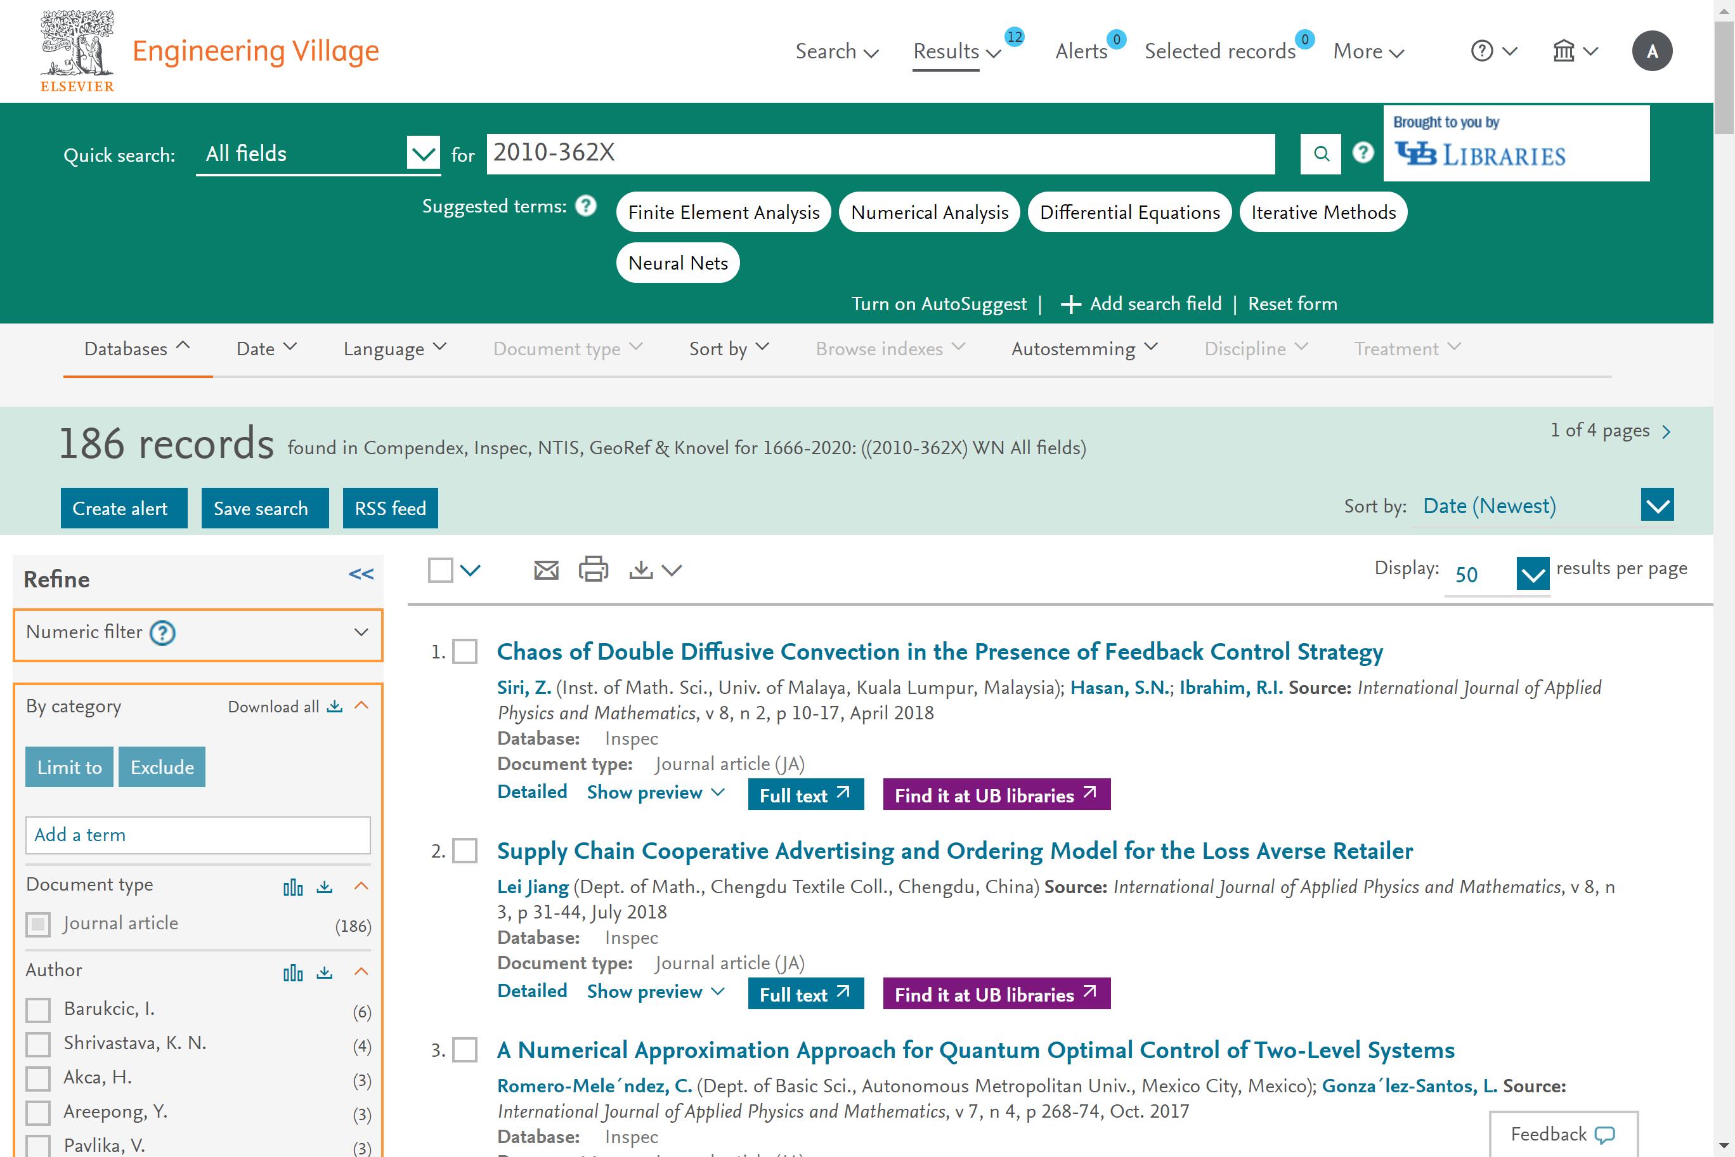
Task: Click the Numeric filter help icon
Action: (162, 632)
